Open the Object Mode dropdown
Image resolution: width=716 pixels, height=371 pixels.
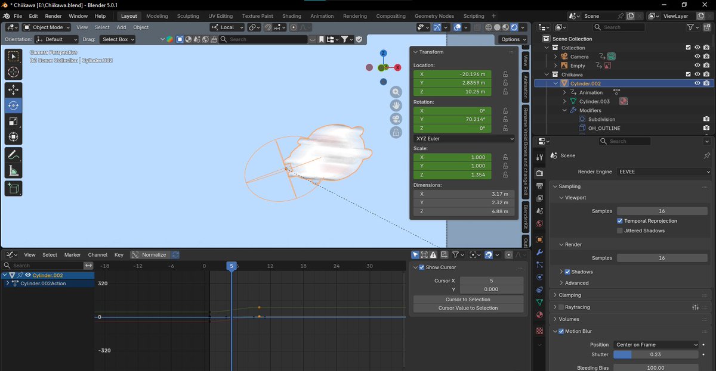click(47, 27)
